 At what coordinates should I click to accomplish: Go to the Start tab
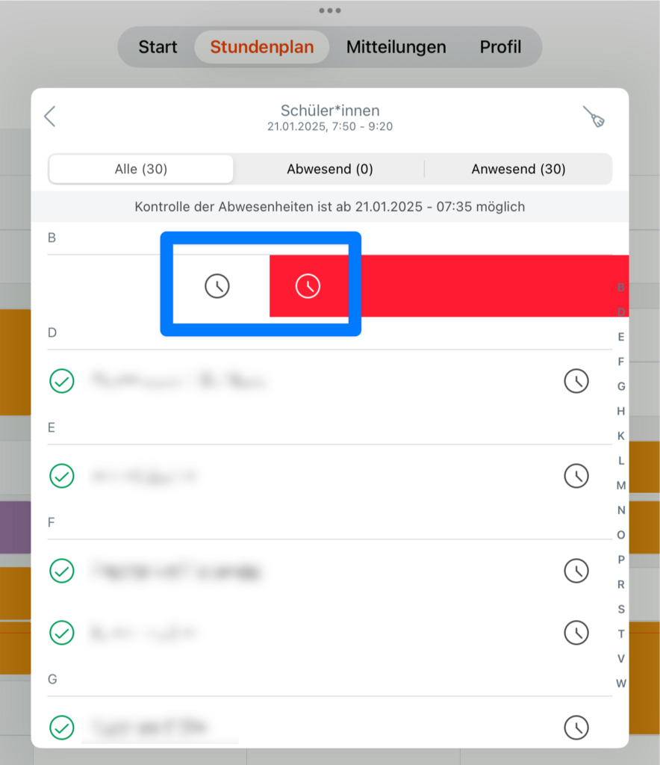coord(158,47)
